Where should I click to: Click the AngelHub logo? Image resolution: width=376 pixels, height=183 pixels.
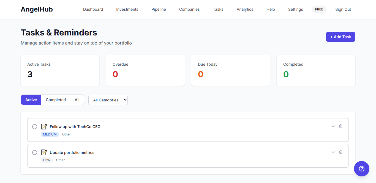tap(37, 9)
